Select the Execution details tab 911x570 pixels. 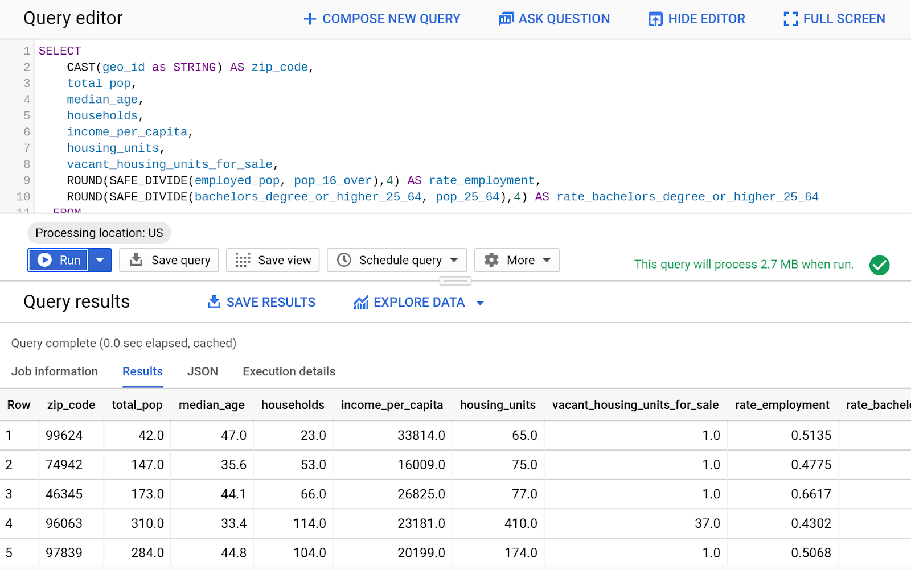pyautogui.click(x=289, y=371)
